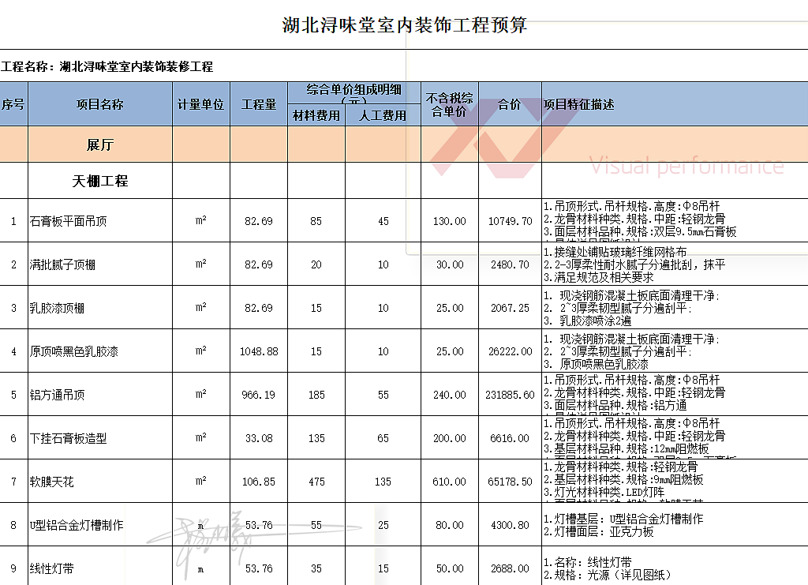
Task: Click the 合价 column header
Action: click(510, 103)
